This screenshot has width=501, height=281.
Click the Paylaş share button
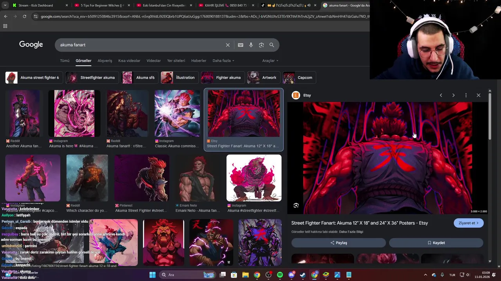click(x=339, y=243)
